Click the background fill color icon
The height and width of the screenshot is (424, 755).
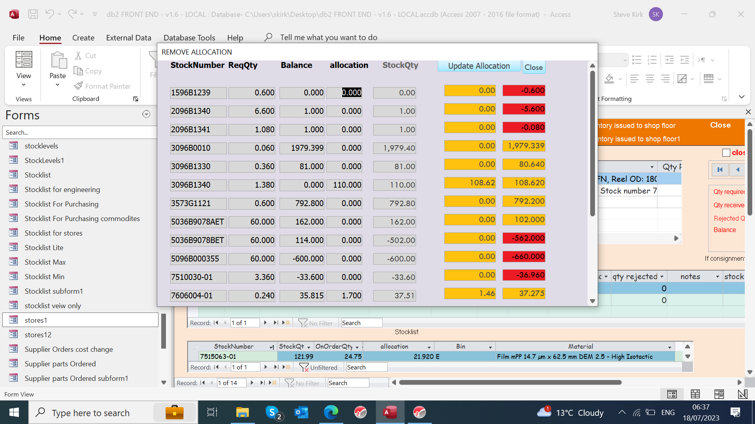coord(609,79)
